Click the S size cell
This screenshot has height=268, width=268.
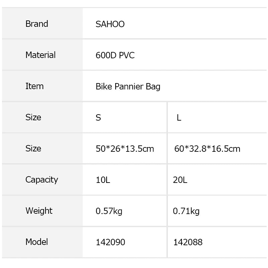click(98, 118)
